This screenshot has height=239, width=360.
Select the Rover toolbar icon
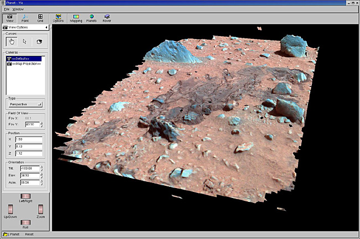tap(107, 18)
